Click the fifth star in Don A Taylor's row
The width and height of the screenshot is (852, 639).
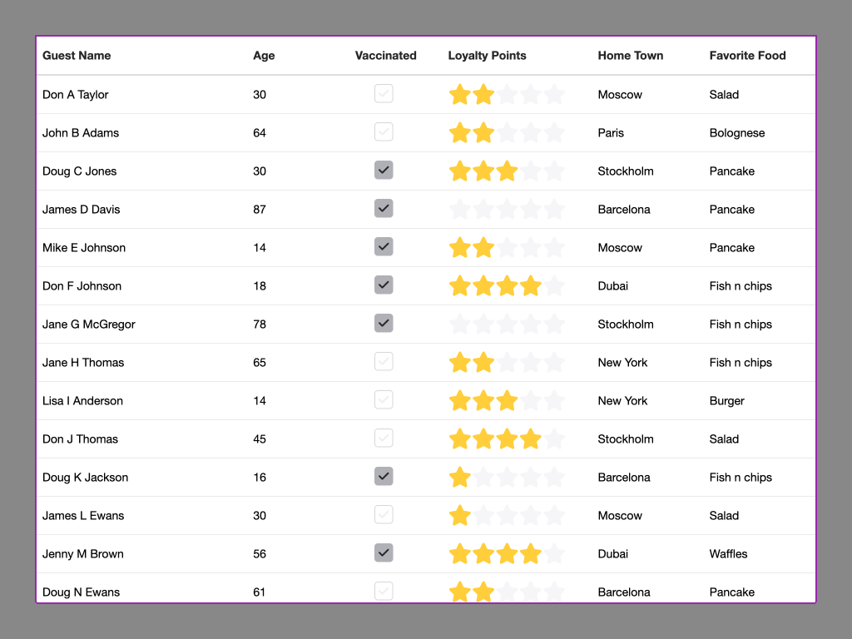tap(554, 95)
